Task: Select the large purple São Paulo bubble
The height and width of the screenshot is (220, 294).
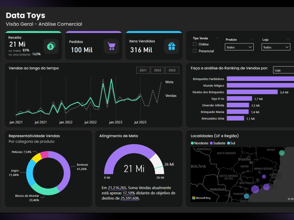Action: click(255, 189)
